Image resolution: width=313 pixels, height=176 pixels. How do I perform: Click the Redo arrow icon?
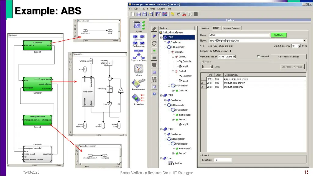(x=179, y=14)
